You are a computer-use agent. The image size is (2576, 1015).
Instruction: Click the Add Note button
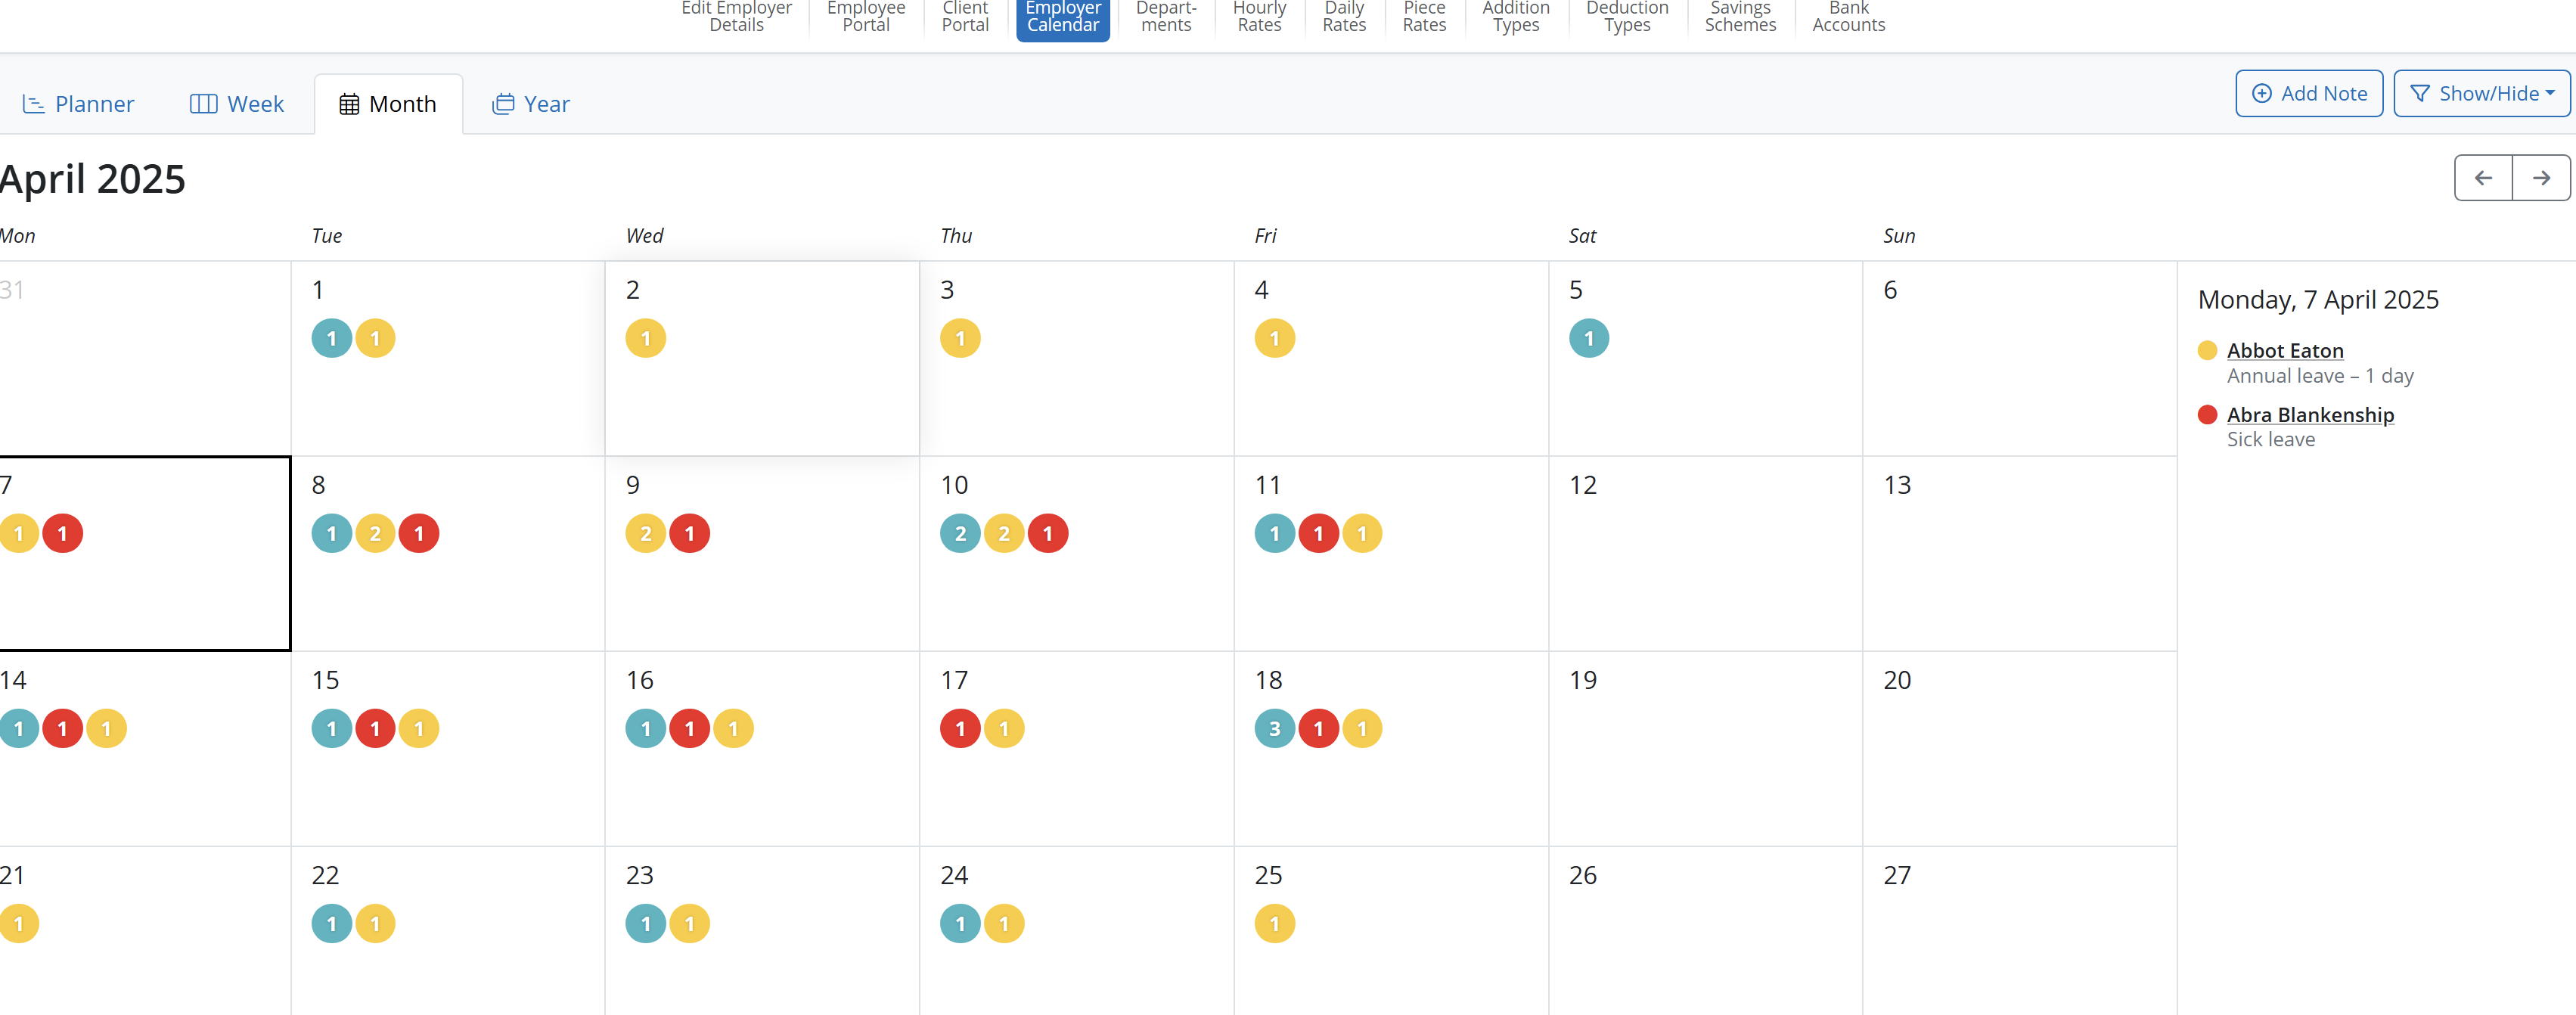tap(2309, 93)
